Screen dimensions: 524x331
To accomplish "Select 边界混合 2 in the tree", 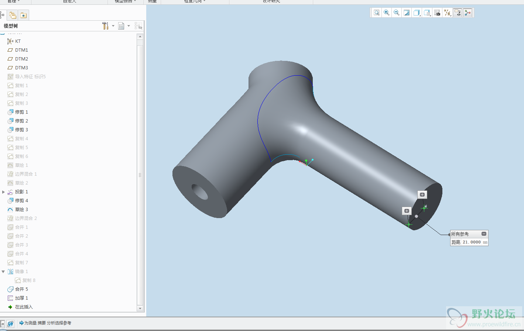I will (x=22, y=218).
